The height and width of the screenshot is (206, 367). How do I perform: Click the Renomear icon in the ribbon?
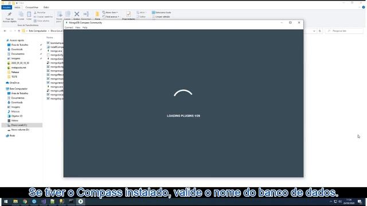coord(86,14)
